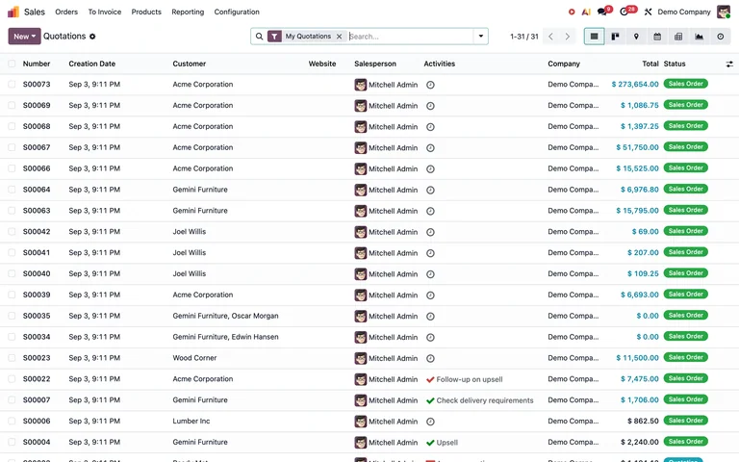Switch to activity view
Viewport: 739px width, 462px height.
click(720, 37)
